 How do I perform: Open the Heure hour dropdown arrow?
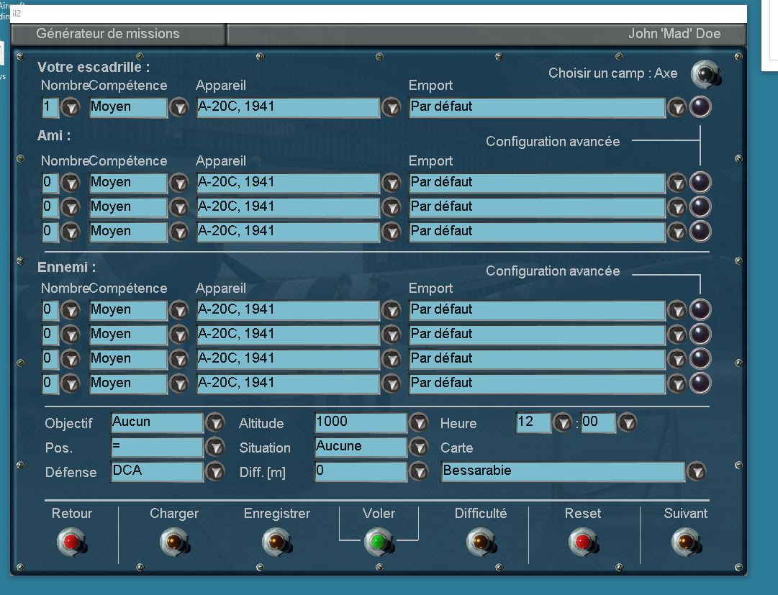(563, 423)
